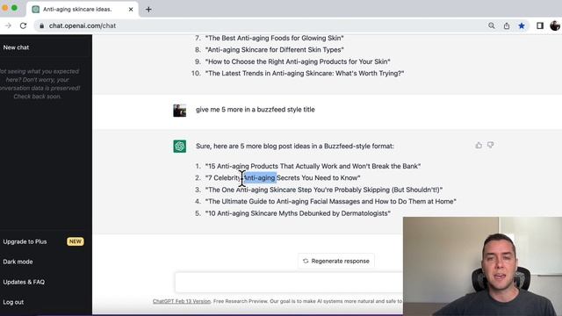
Task: Give thumbs up to the response
Action: [x=479, y=145]
